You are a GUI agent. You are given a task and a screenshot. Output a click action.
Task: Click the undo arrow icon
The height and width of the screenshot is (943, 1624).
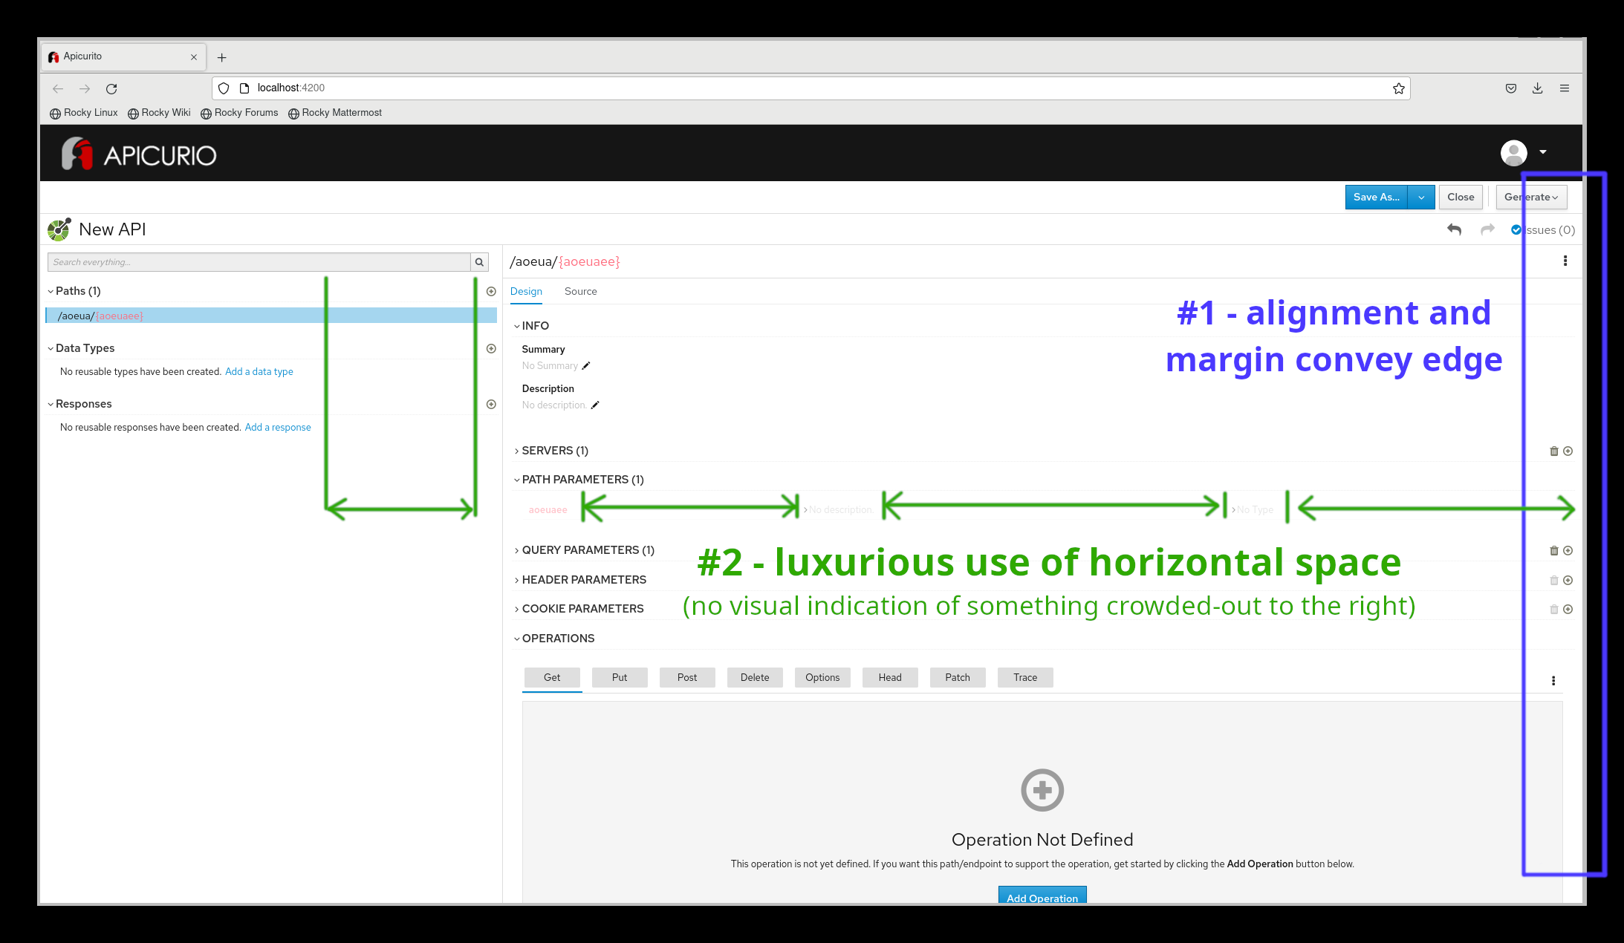click(1454, 229)
